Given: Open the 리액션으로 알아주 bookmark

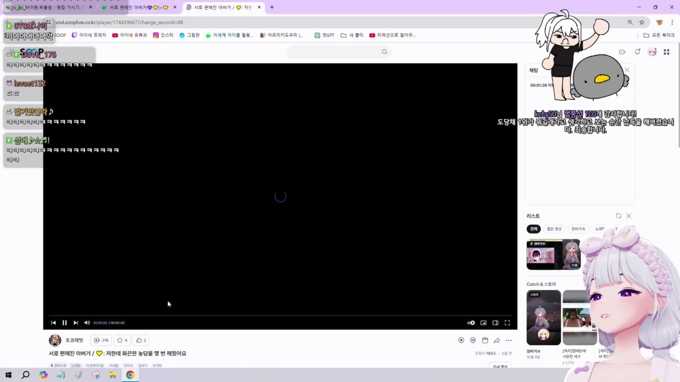Looking at the screenshot, I should (393, 35).
